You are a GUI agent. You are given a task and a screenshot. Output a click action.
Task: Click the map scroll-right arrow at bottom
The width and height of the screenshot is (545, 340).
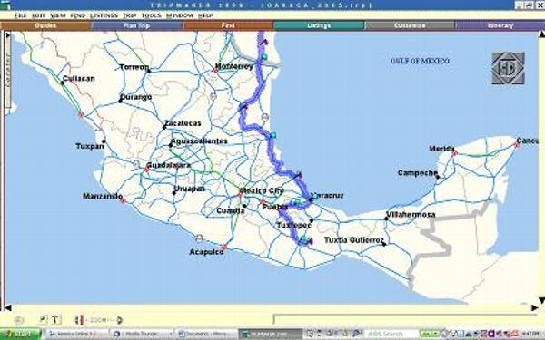point(535,307)
